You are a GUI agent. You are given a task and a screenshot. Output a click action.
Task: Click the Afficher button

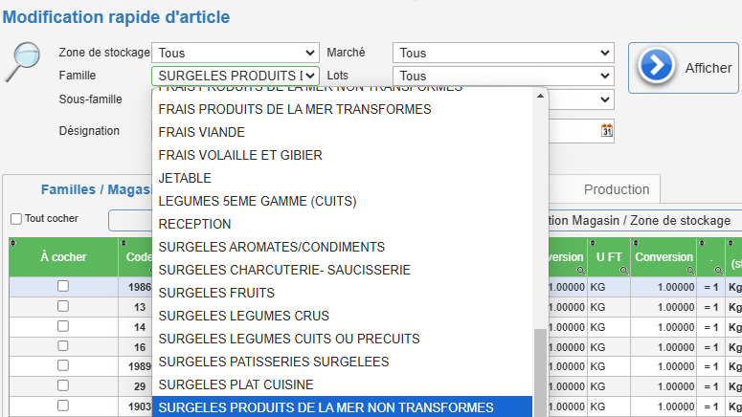(x=684, y=68)
